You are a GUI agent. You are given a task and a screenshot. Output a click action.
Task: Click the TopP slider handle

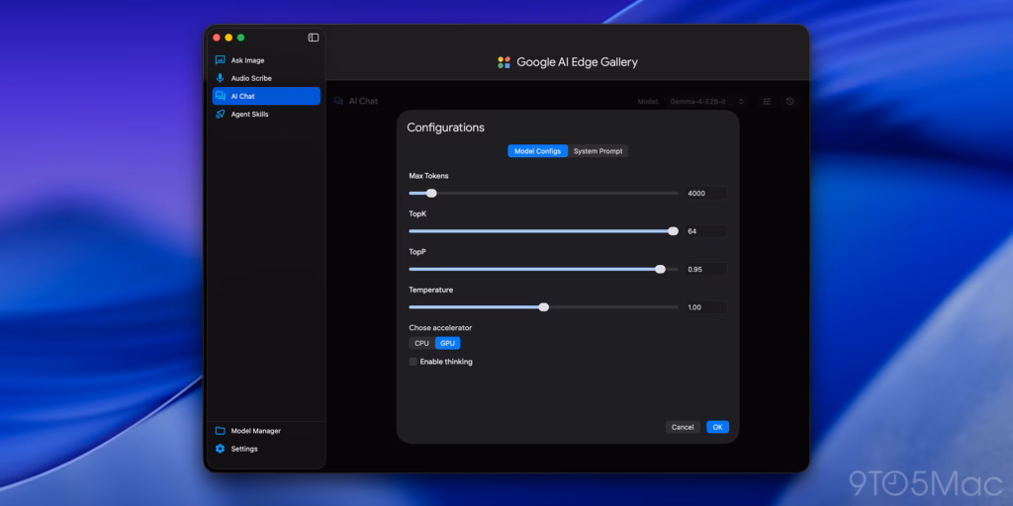coord(660,269)
